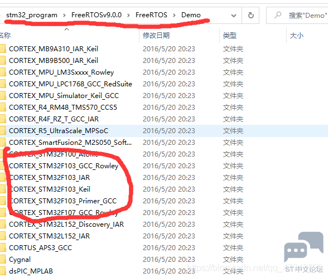The width and height of the screenshot is (328, 278).
Task: Expand chevron after FreeRTOSv9.0.0 in breadcrumb
Action: (128, 15)
